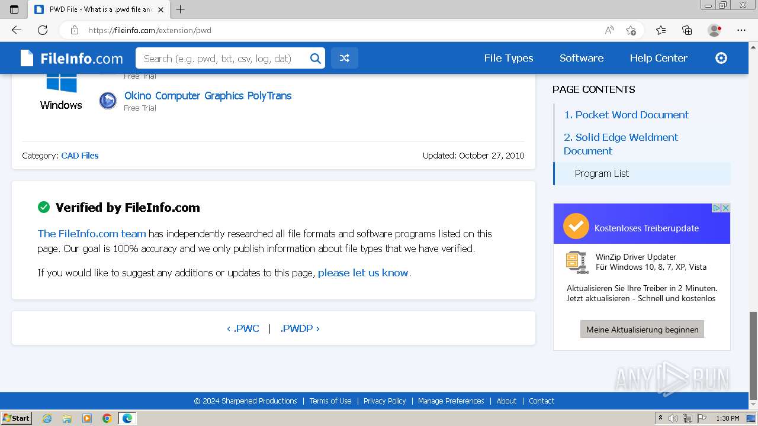Open the About footer link
The height and width of the screenshot is (426, 758).
pos(506,401)
